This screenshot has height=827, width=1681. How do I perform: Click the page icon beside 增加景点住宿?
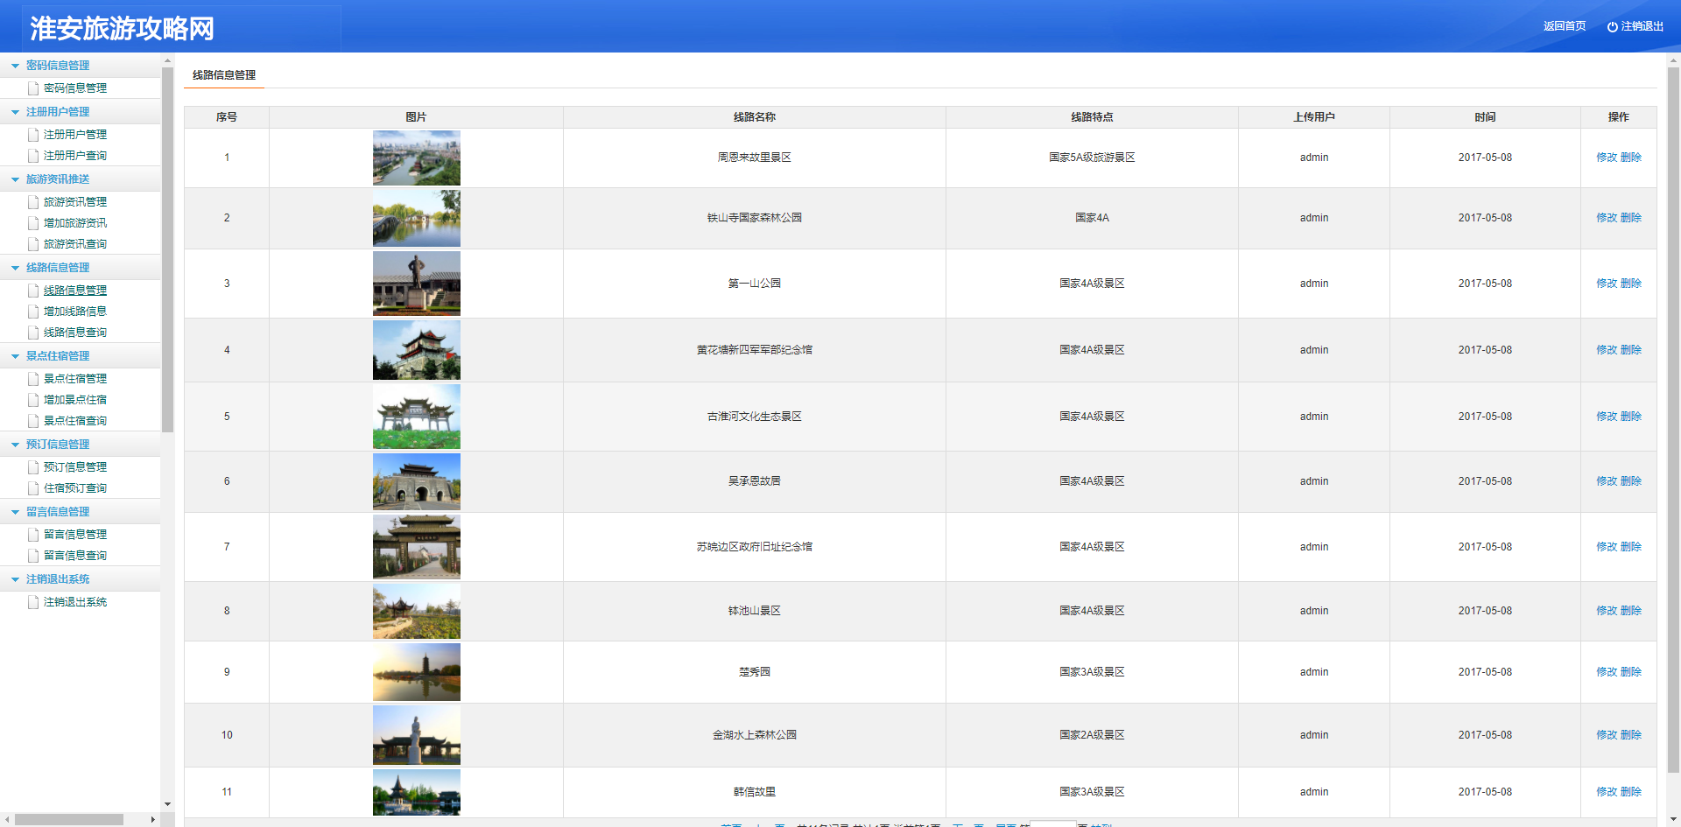[33, 400]
